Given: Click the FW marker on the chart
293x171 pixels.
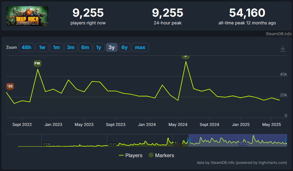Looking at the screenshot, I should 37,63.
